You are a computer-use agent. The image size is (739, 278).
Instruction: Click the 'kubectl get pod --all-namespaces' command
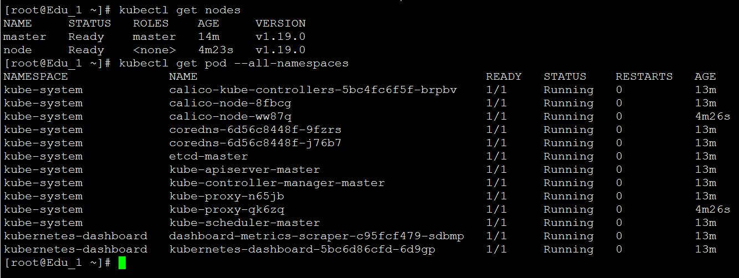click(x=233, y=63)
